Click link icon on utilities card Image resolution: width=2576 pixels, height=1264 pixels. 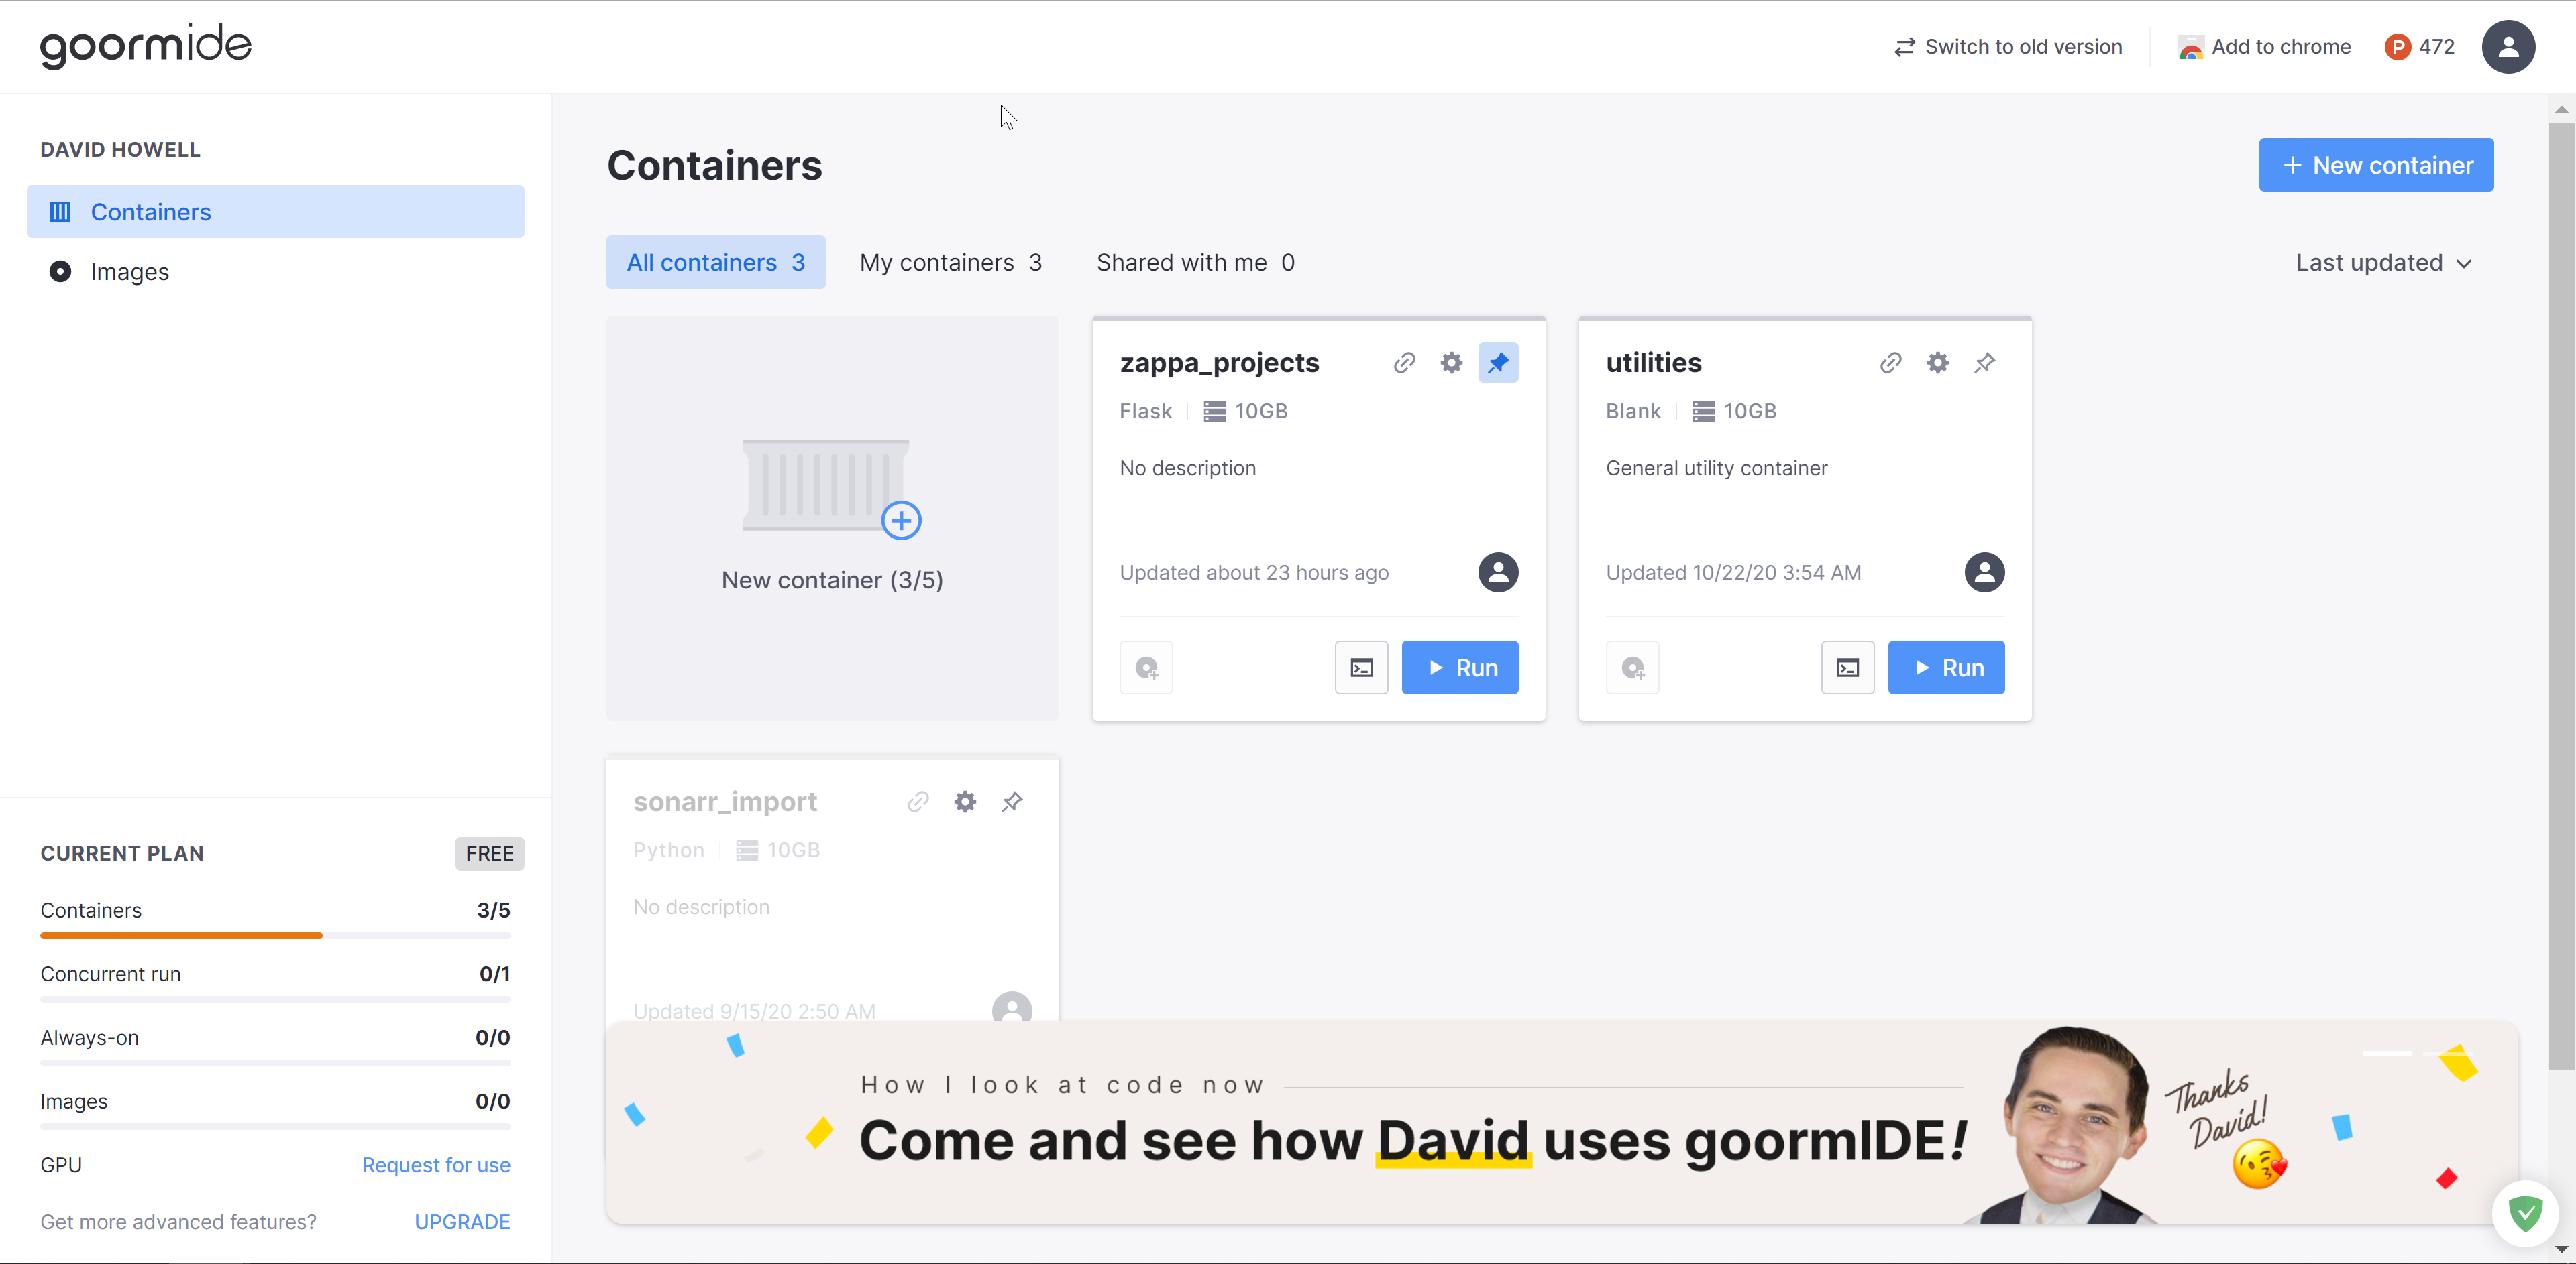pos(1890,363)
